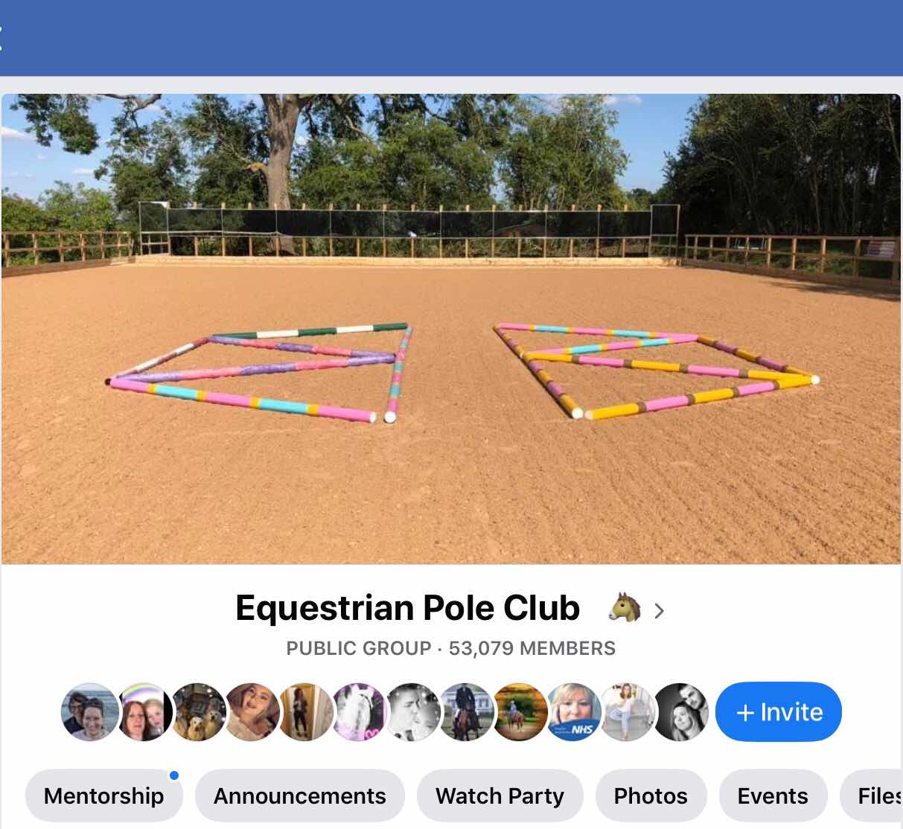Viewport: 903px width, 829px height.
Task: Open the partially visible Files tab
Action: pyautogui.click(x=871, y=796)
